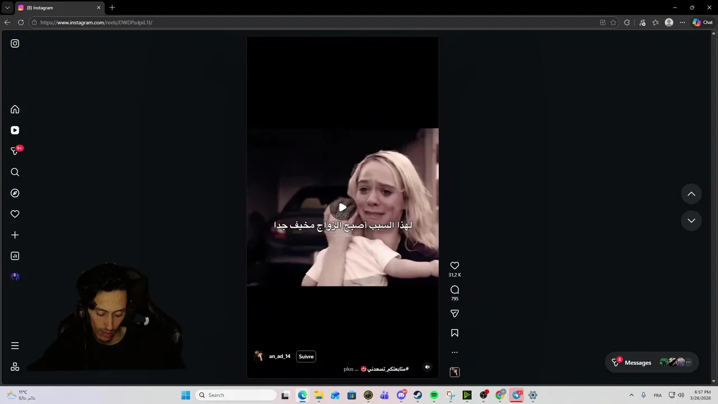Viewport: 718px width, 404px height.
Task: Open media control music icon
Action: pos(643,22)
